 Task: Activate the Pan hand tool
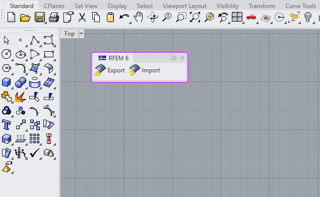point(139,17)
